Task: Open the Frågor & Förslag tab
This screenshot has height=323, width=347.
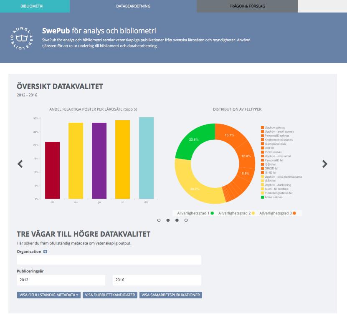Action: (x=247, y=6)
